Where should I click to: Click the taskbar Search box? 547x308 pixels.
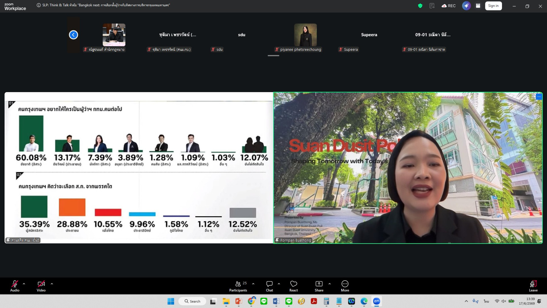192,301
